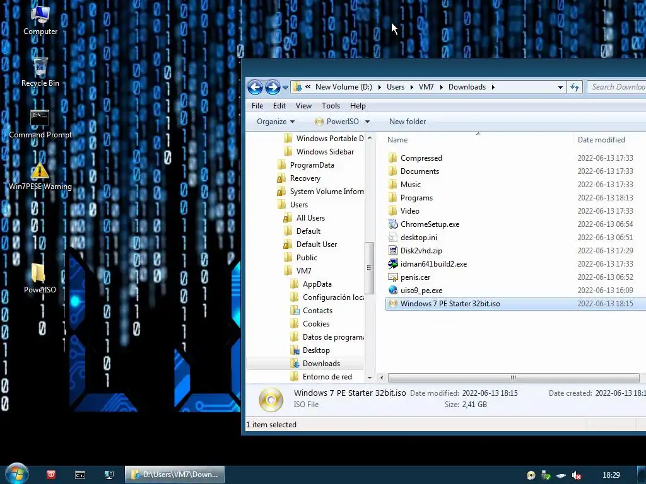Click the muted volume tray icon
This screenshot has height=484, width=646.
click(577, 475)
